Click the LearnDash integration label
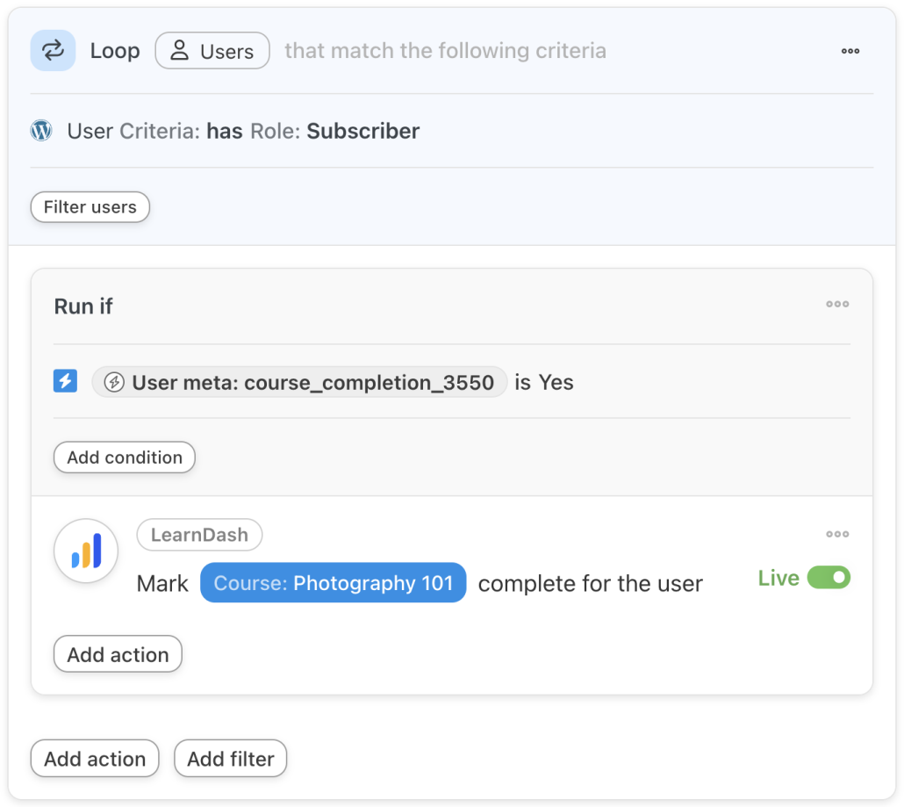This screenshot has height=807, width=904. pyautogui.click(x=197, y=534)
